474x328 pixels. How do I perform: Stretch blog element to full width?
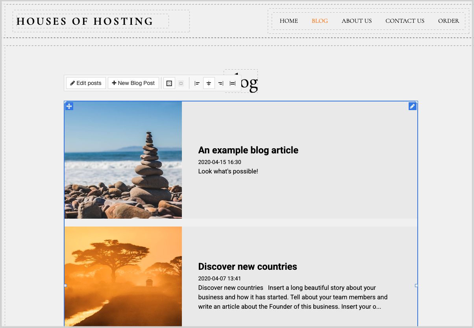coord(233,83)
